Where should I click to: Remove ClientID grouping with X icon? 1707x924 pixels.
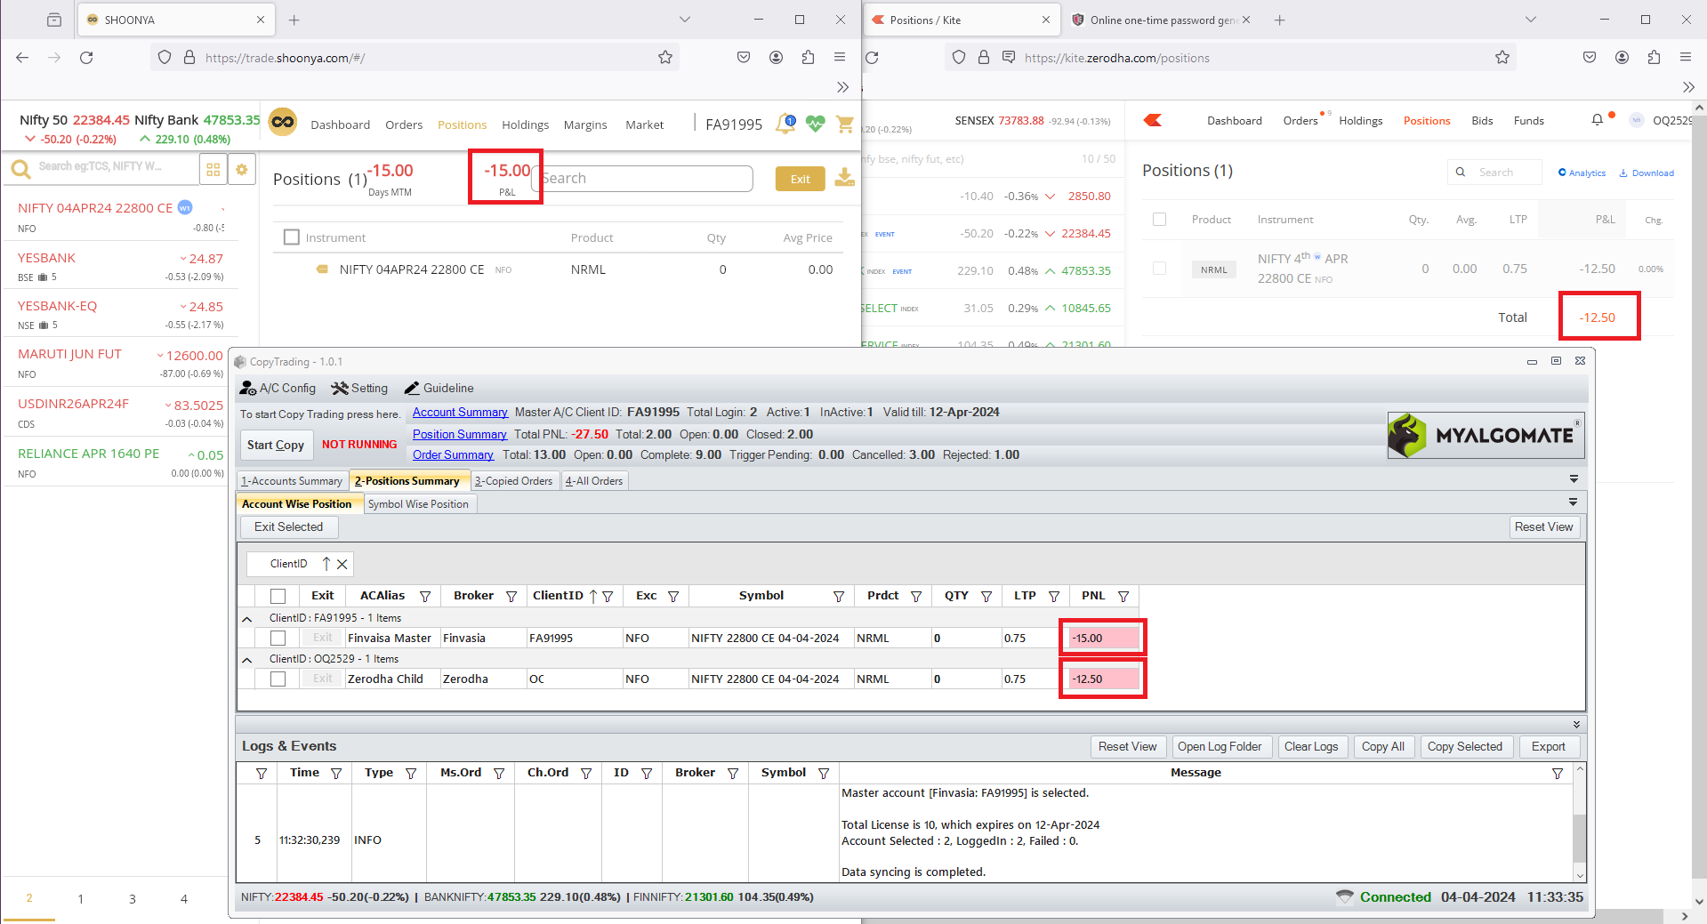(x=342, y=564)
